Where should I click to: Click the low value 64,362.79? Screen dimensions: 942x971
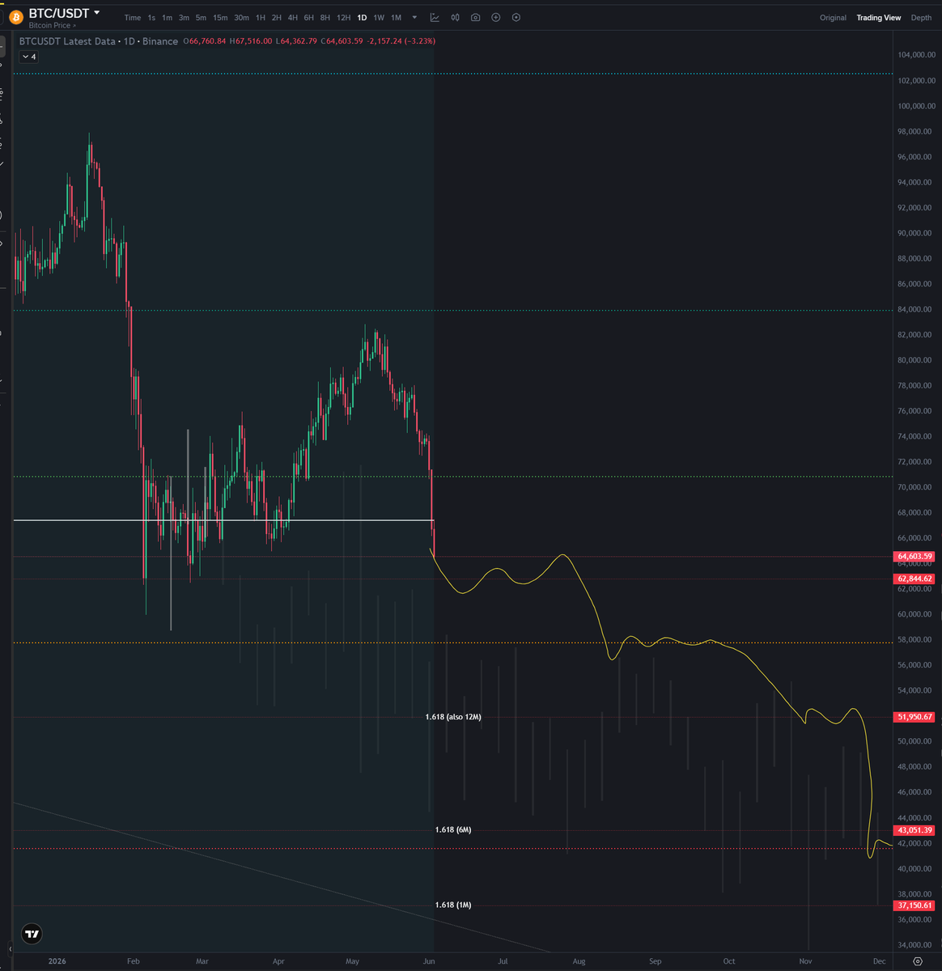click(297, 41)
